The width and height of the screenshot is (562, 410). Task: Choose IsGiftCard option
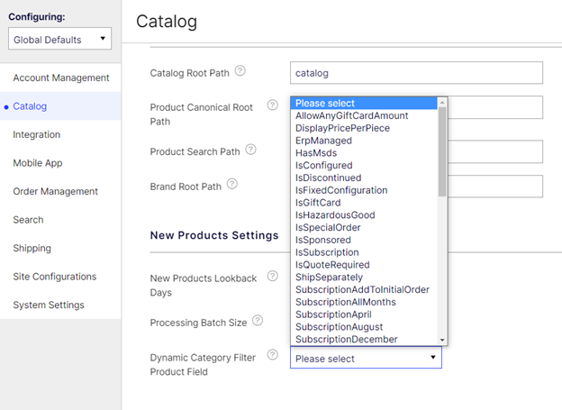point(364,203)
